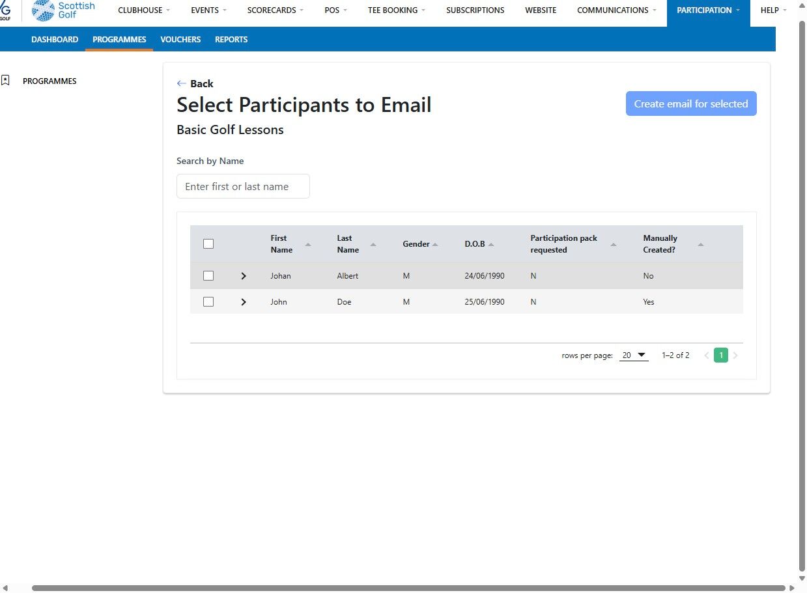This screenshot has width=807, height=593.
Task: Click the Scottish Golf logo
Action: pyautogui.click(x=63, y=10)
